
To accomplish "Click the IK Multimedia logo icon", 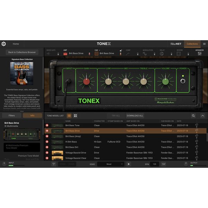I will point(4,44).
